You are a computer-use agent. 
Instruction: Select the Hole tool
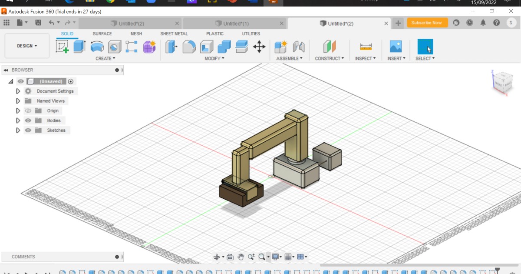pyautogui.click(x=113, y=47)
